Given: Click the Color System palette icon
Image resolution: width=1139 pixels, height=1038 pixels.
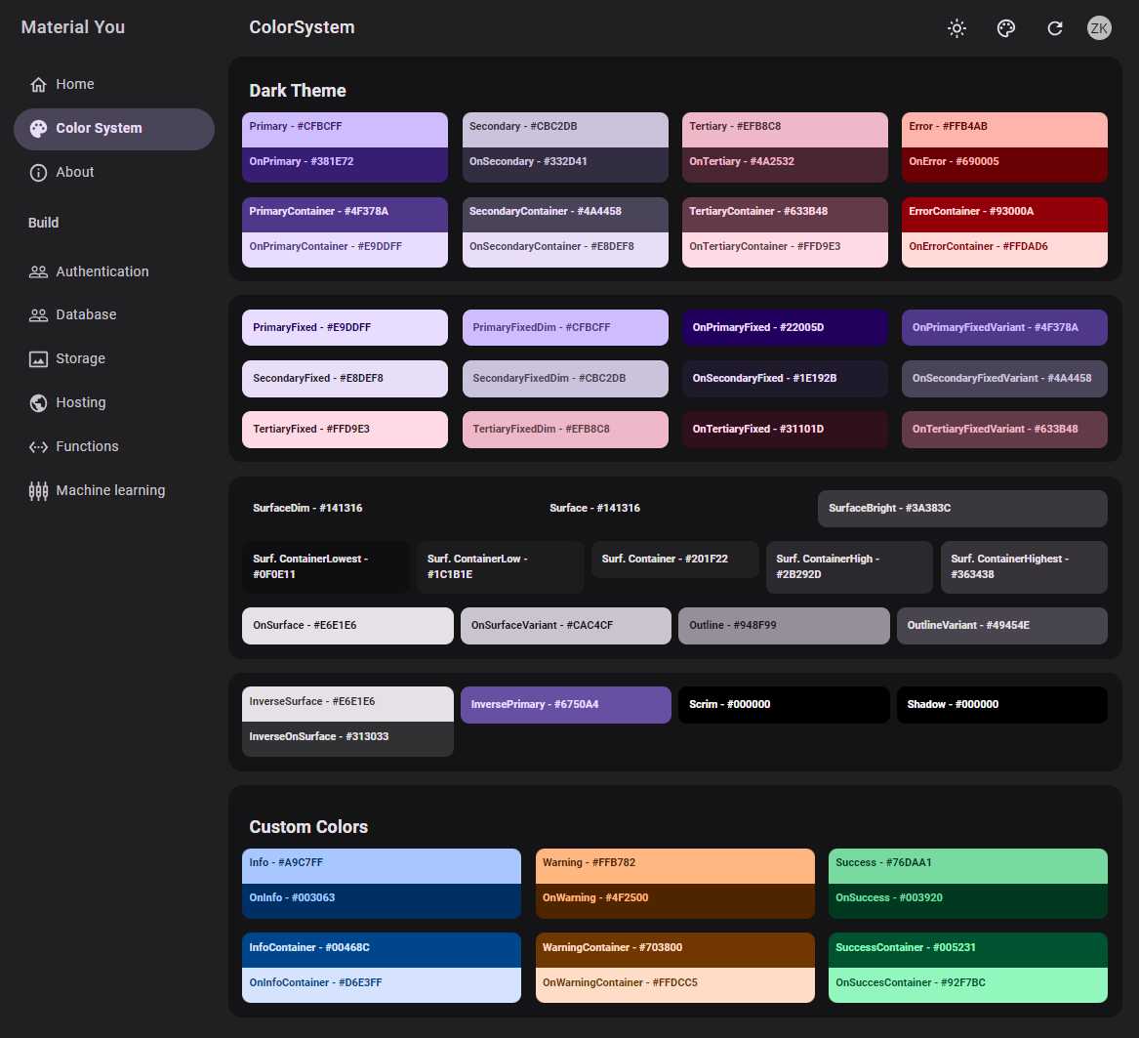Looking at the screenshot, I should click(38, 129).
